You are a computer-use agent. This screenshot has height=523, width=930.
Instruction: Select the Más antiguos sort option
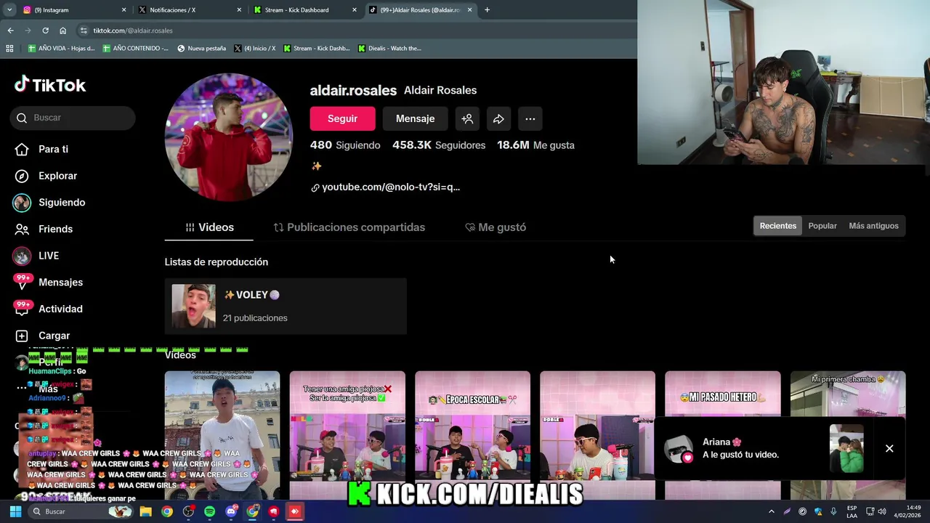coord(873,226)
